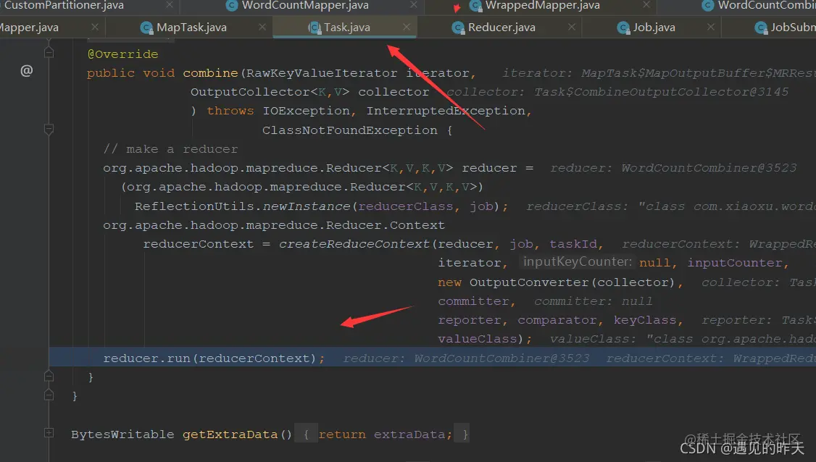The image size is (816, 462).
Task: Close the WrappedMapper.java tab
Action: [646, 4]
